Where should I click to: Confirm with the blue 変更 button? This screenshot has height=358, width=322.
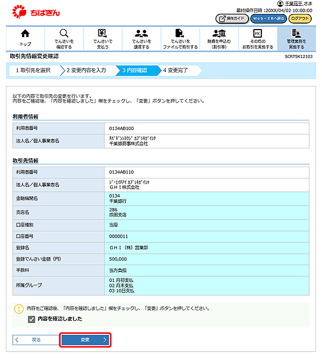point(85,340)
